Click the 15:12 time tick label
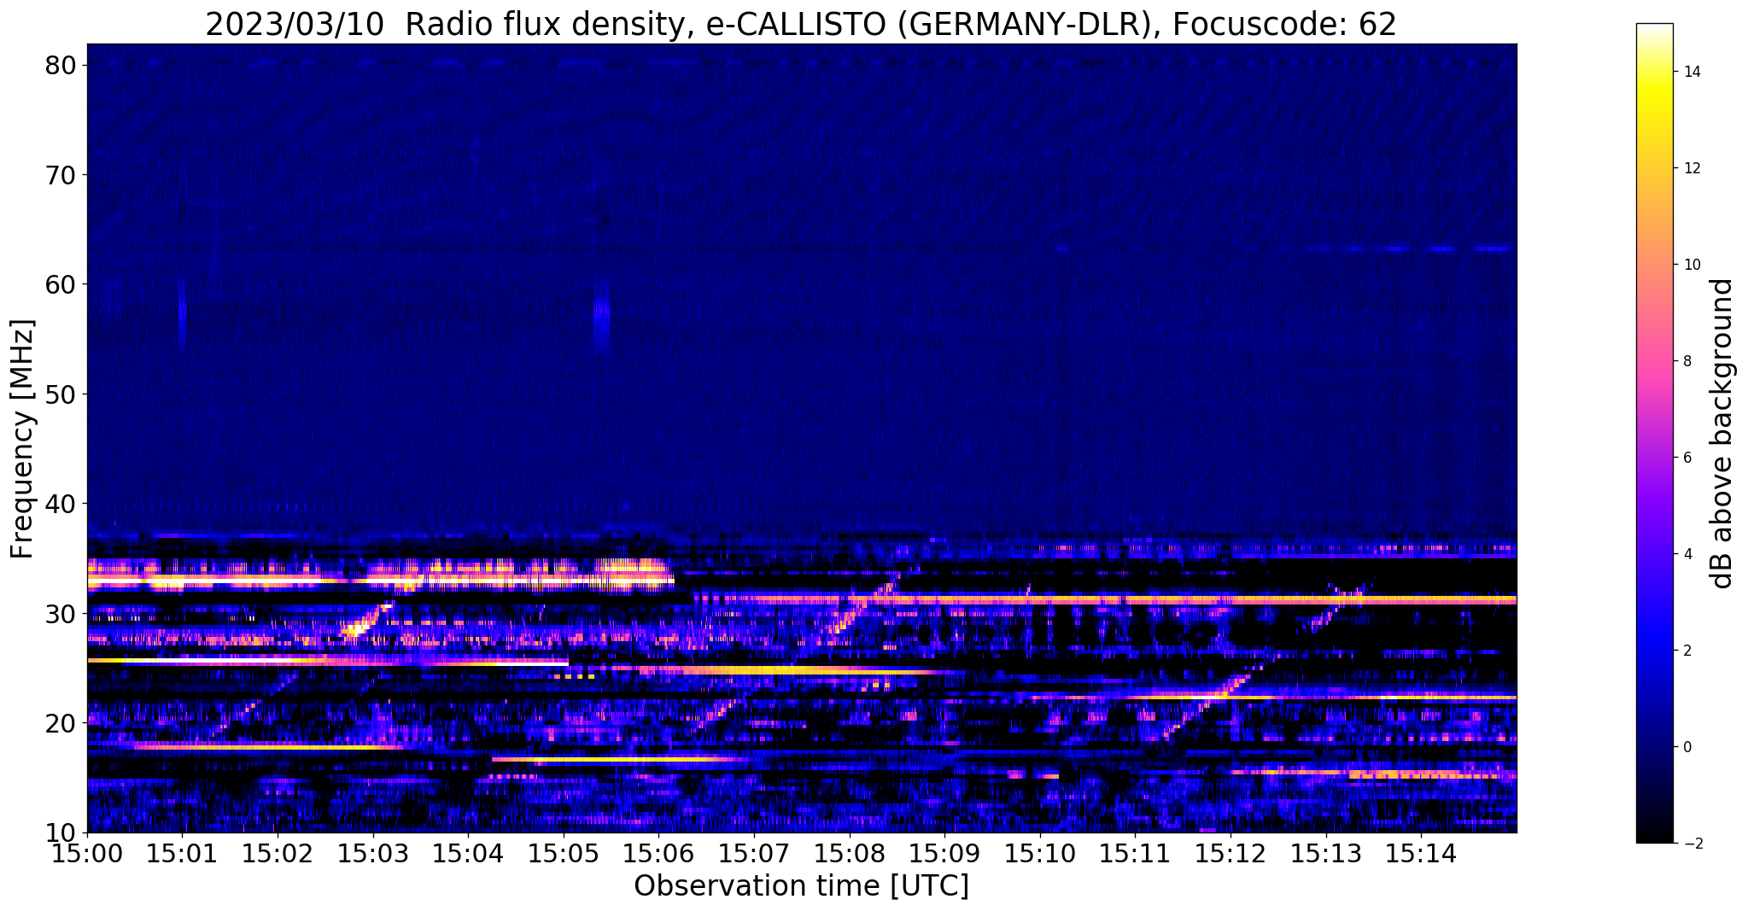The height and width of the screenshot is (911, 1748). click(x=1231, y=853)
